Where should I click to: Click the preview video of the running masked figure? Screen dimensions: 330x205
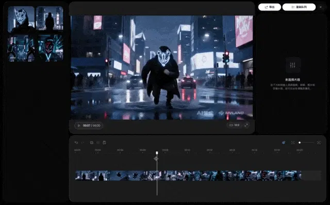coord(161,67)
